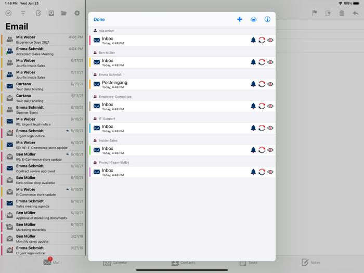The image size is (364, 273).
Task: Click the trash icon in top right toolbar
Action: 342,13
